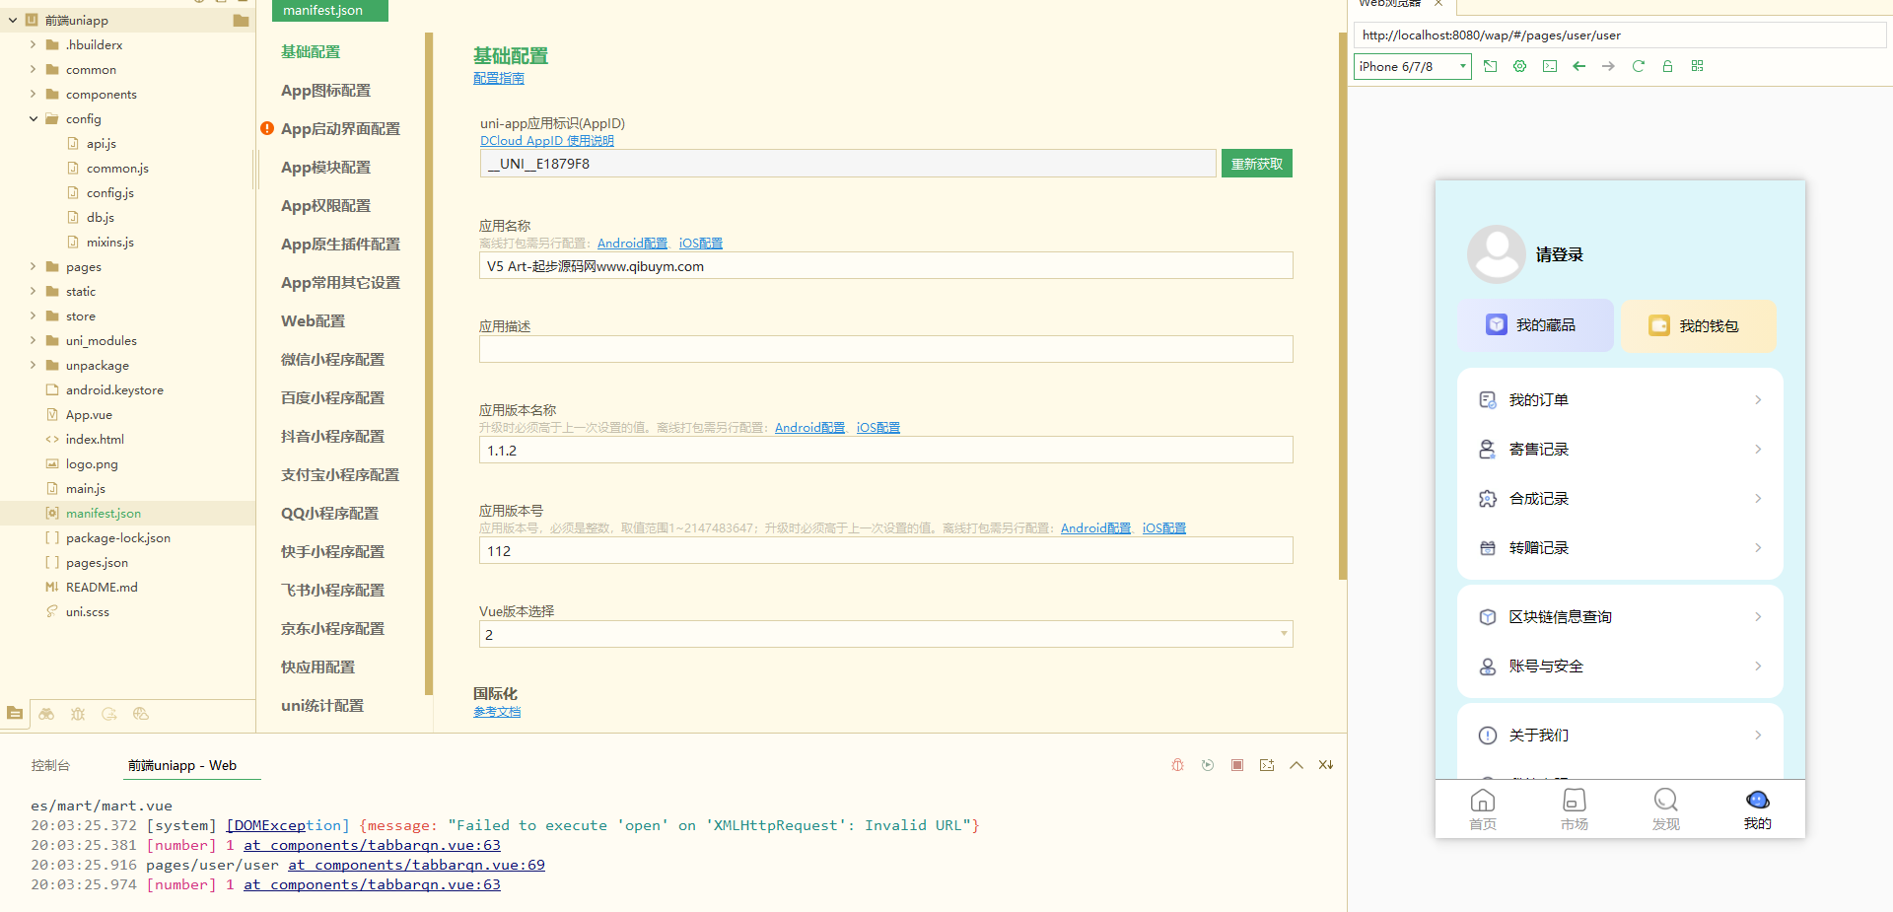Click the red debug bug icon in console
Viewport: 1893px width, 912px height.
click(x=1177, y=765)
